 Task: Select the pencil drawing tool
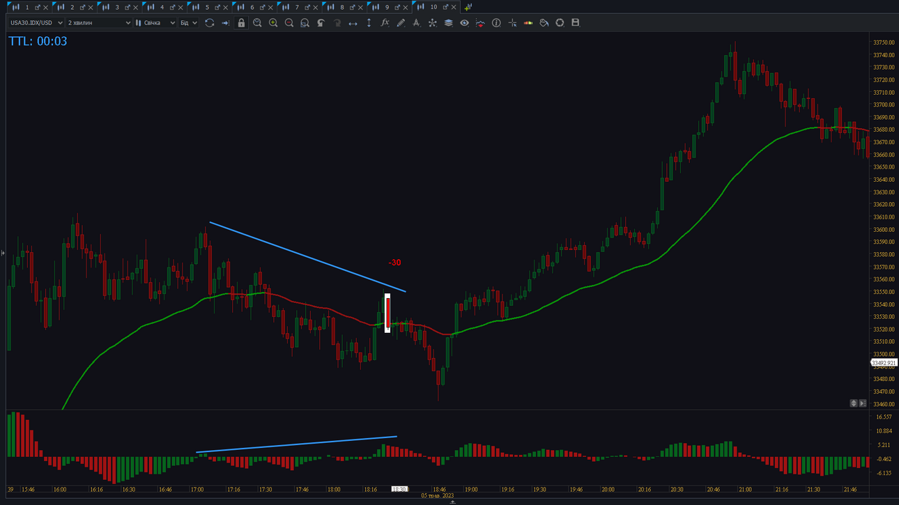coord(401,23)
